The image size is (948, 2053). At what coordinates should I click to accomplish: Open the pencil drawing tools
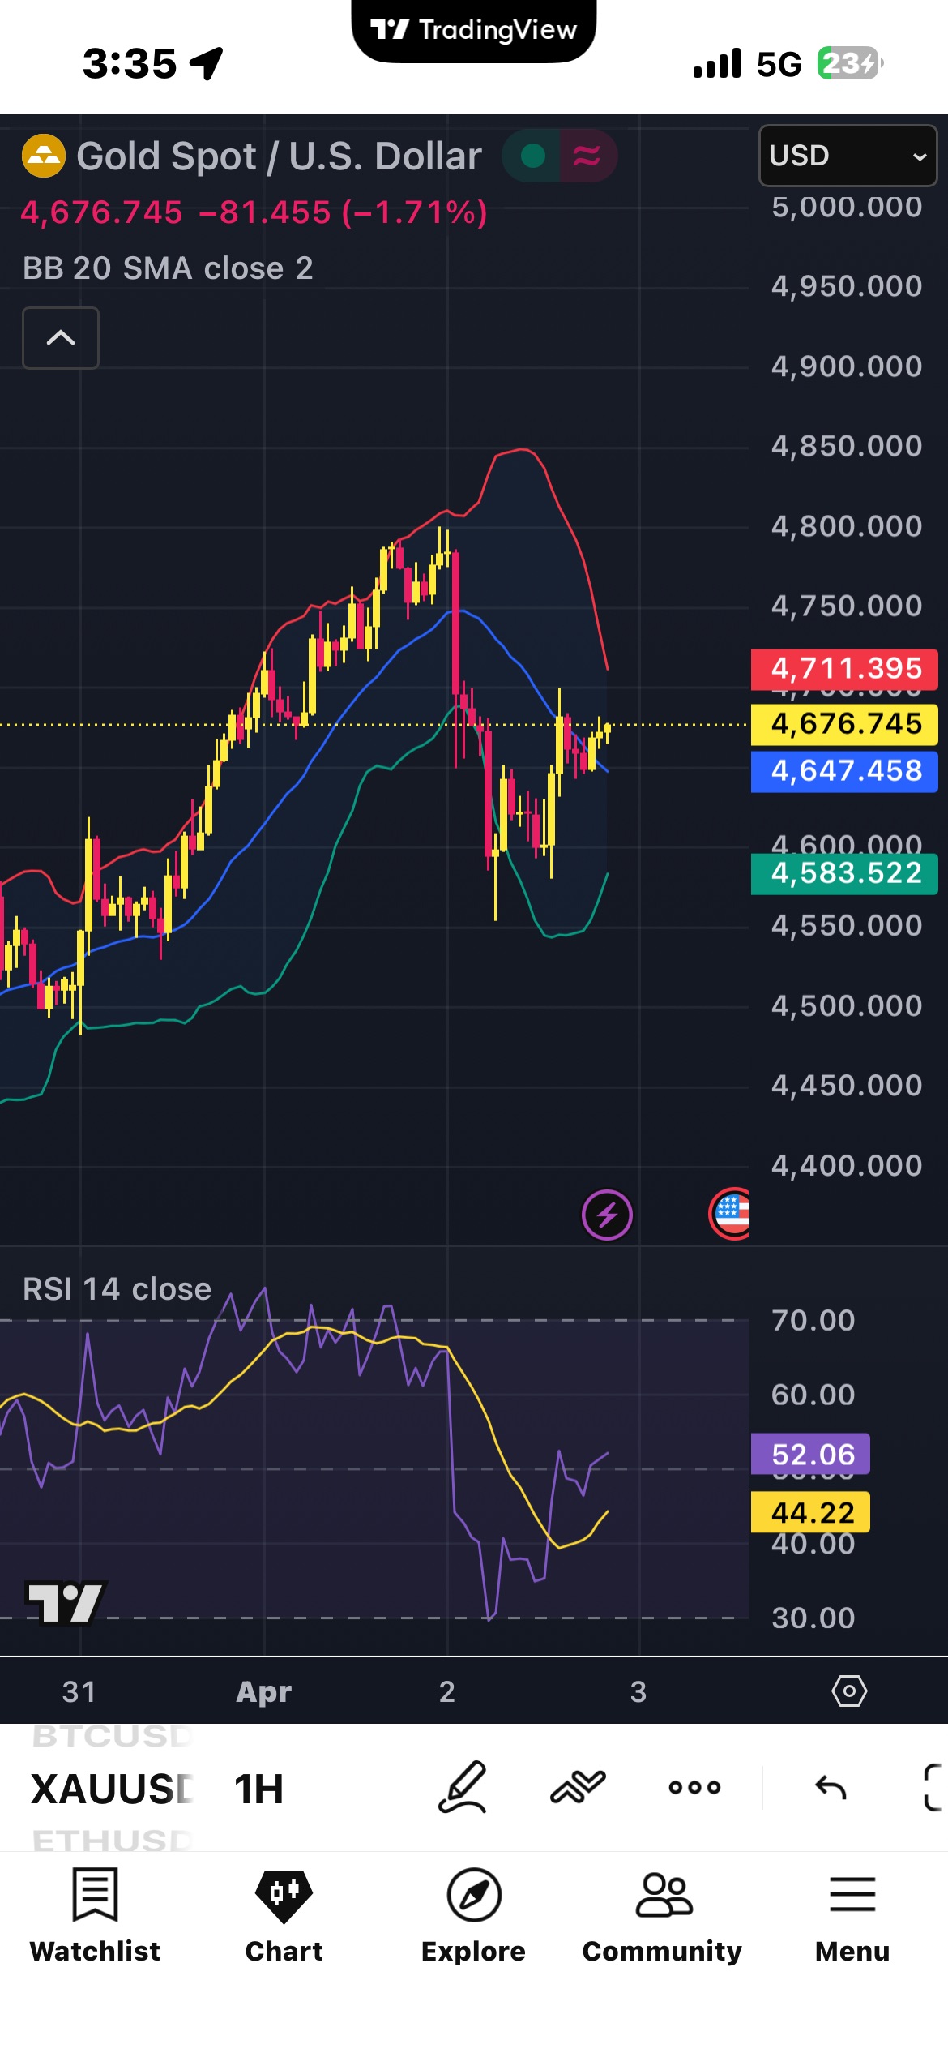click(462, 1787)
